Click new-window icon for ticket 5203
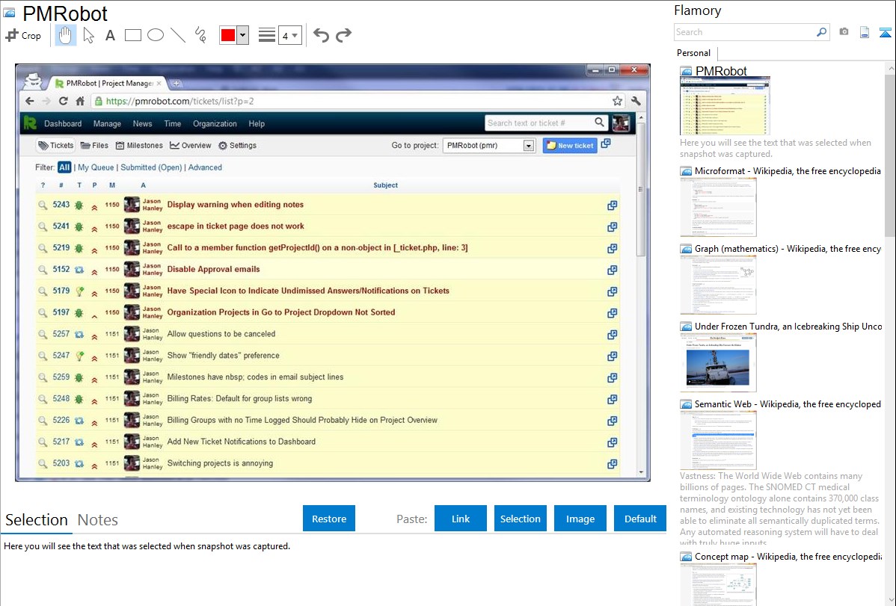 (612, 464)
